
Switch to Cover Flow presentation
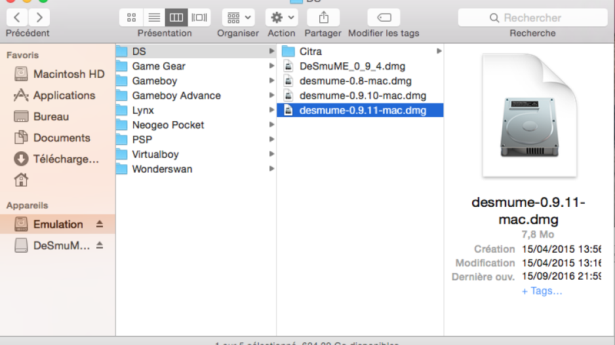pyautogui.click(x=199, y=18)
